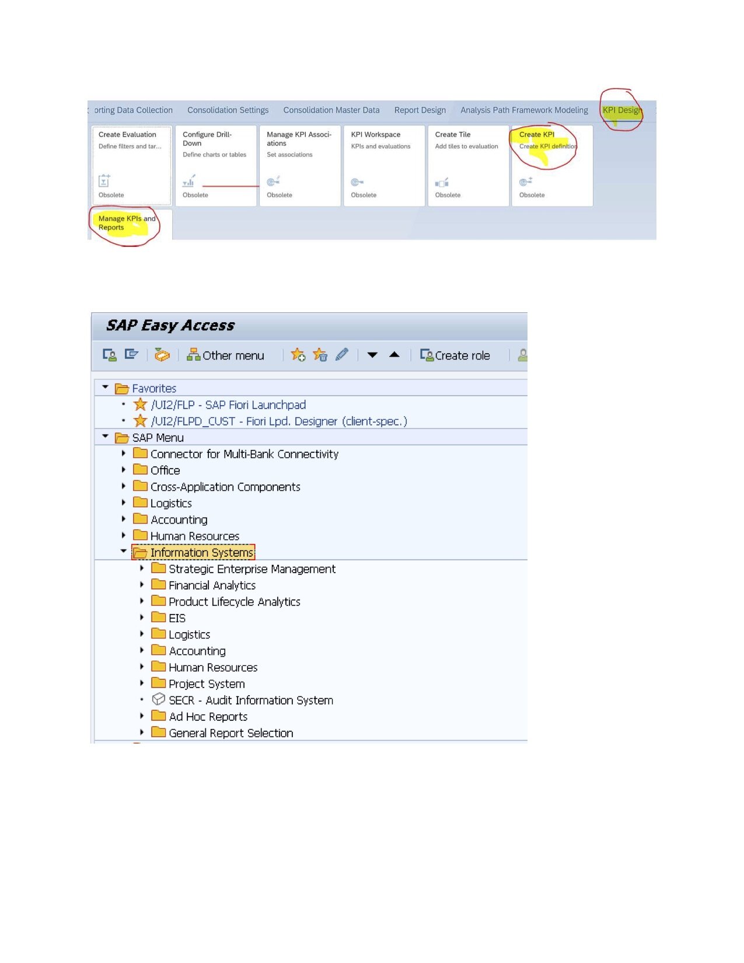Click the Other menu button
This screenshot has width=744, height=963.
[225, 355]
